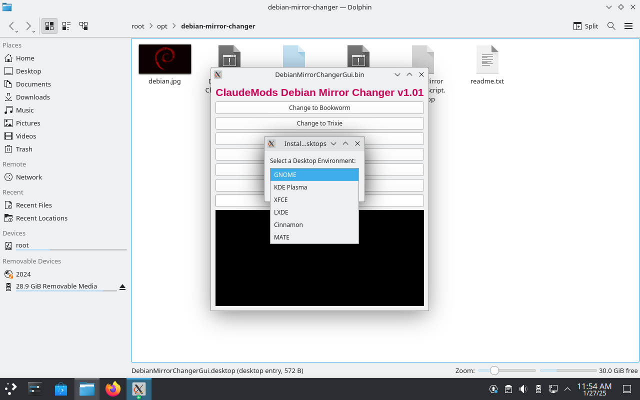Open back history dropdown arrow
The width and height of the screenshot is (640, 400).
17,31
